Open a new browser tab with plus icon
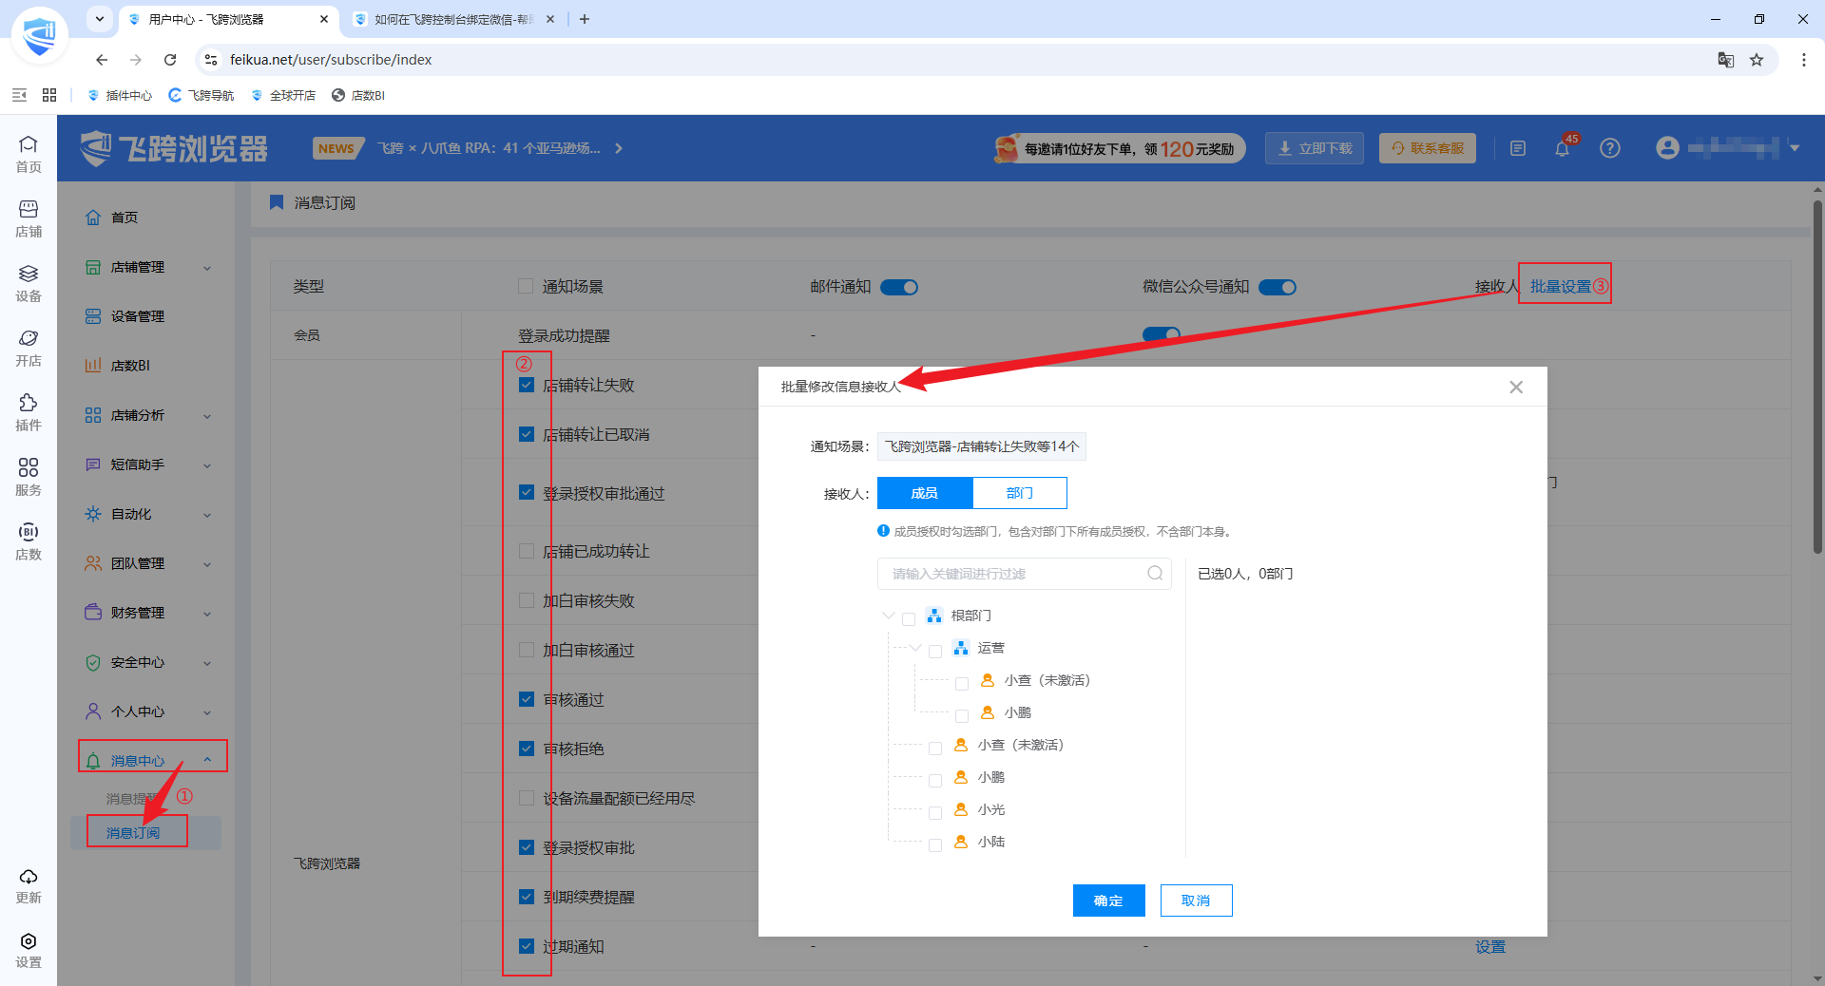This screenshot has width=1825, height=986. [585, 19]
